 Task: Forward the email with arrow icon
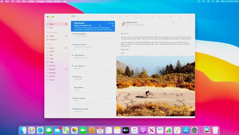(x=165, y=17)
